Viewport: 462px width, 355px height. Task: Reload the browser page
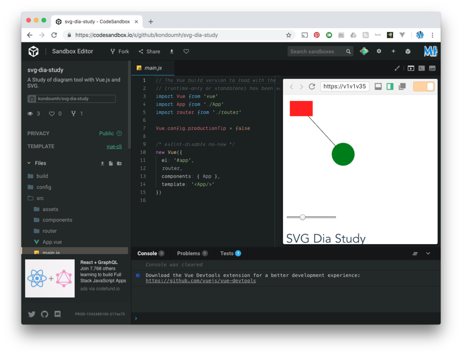54,35
